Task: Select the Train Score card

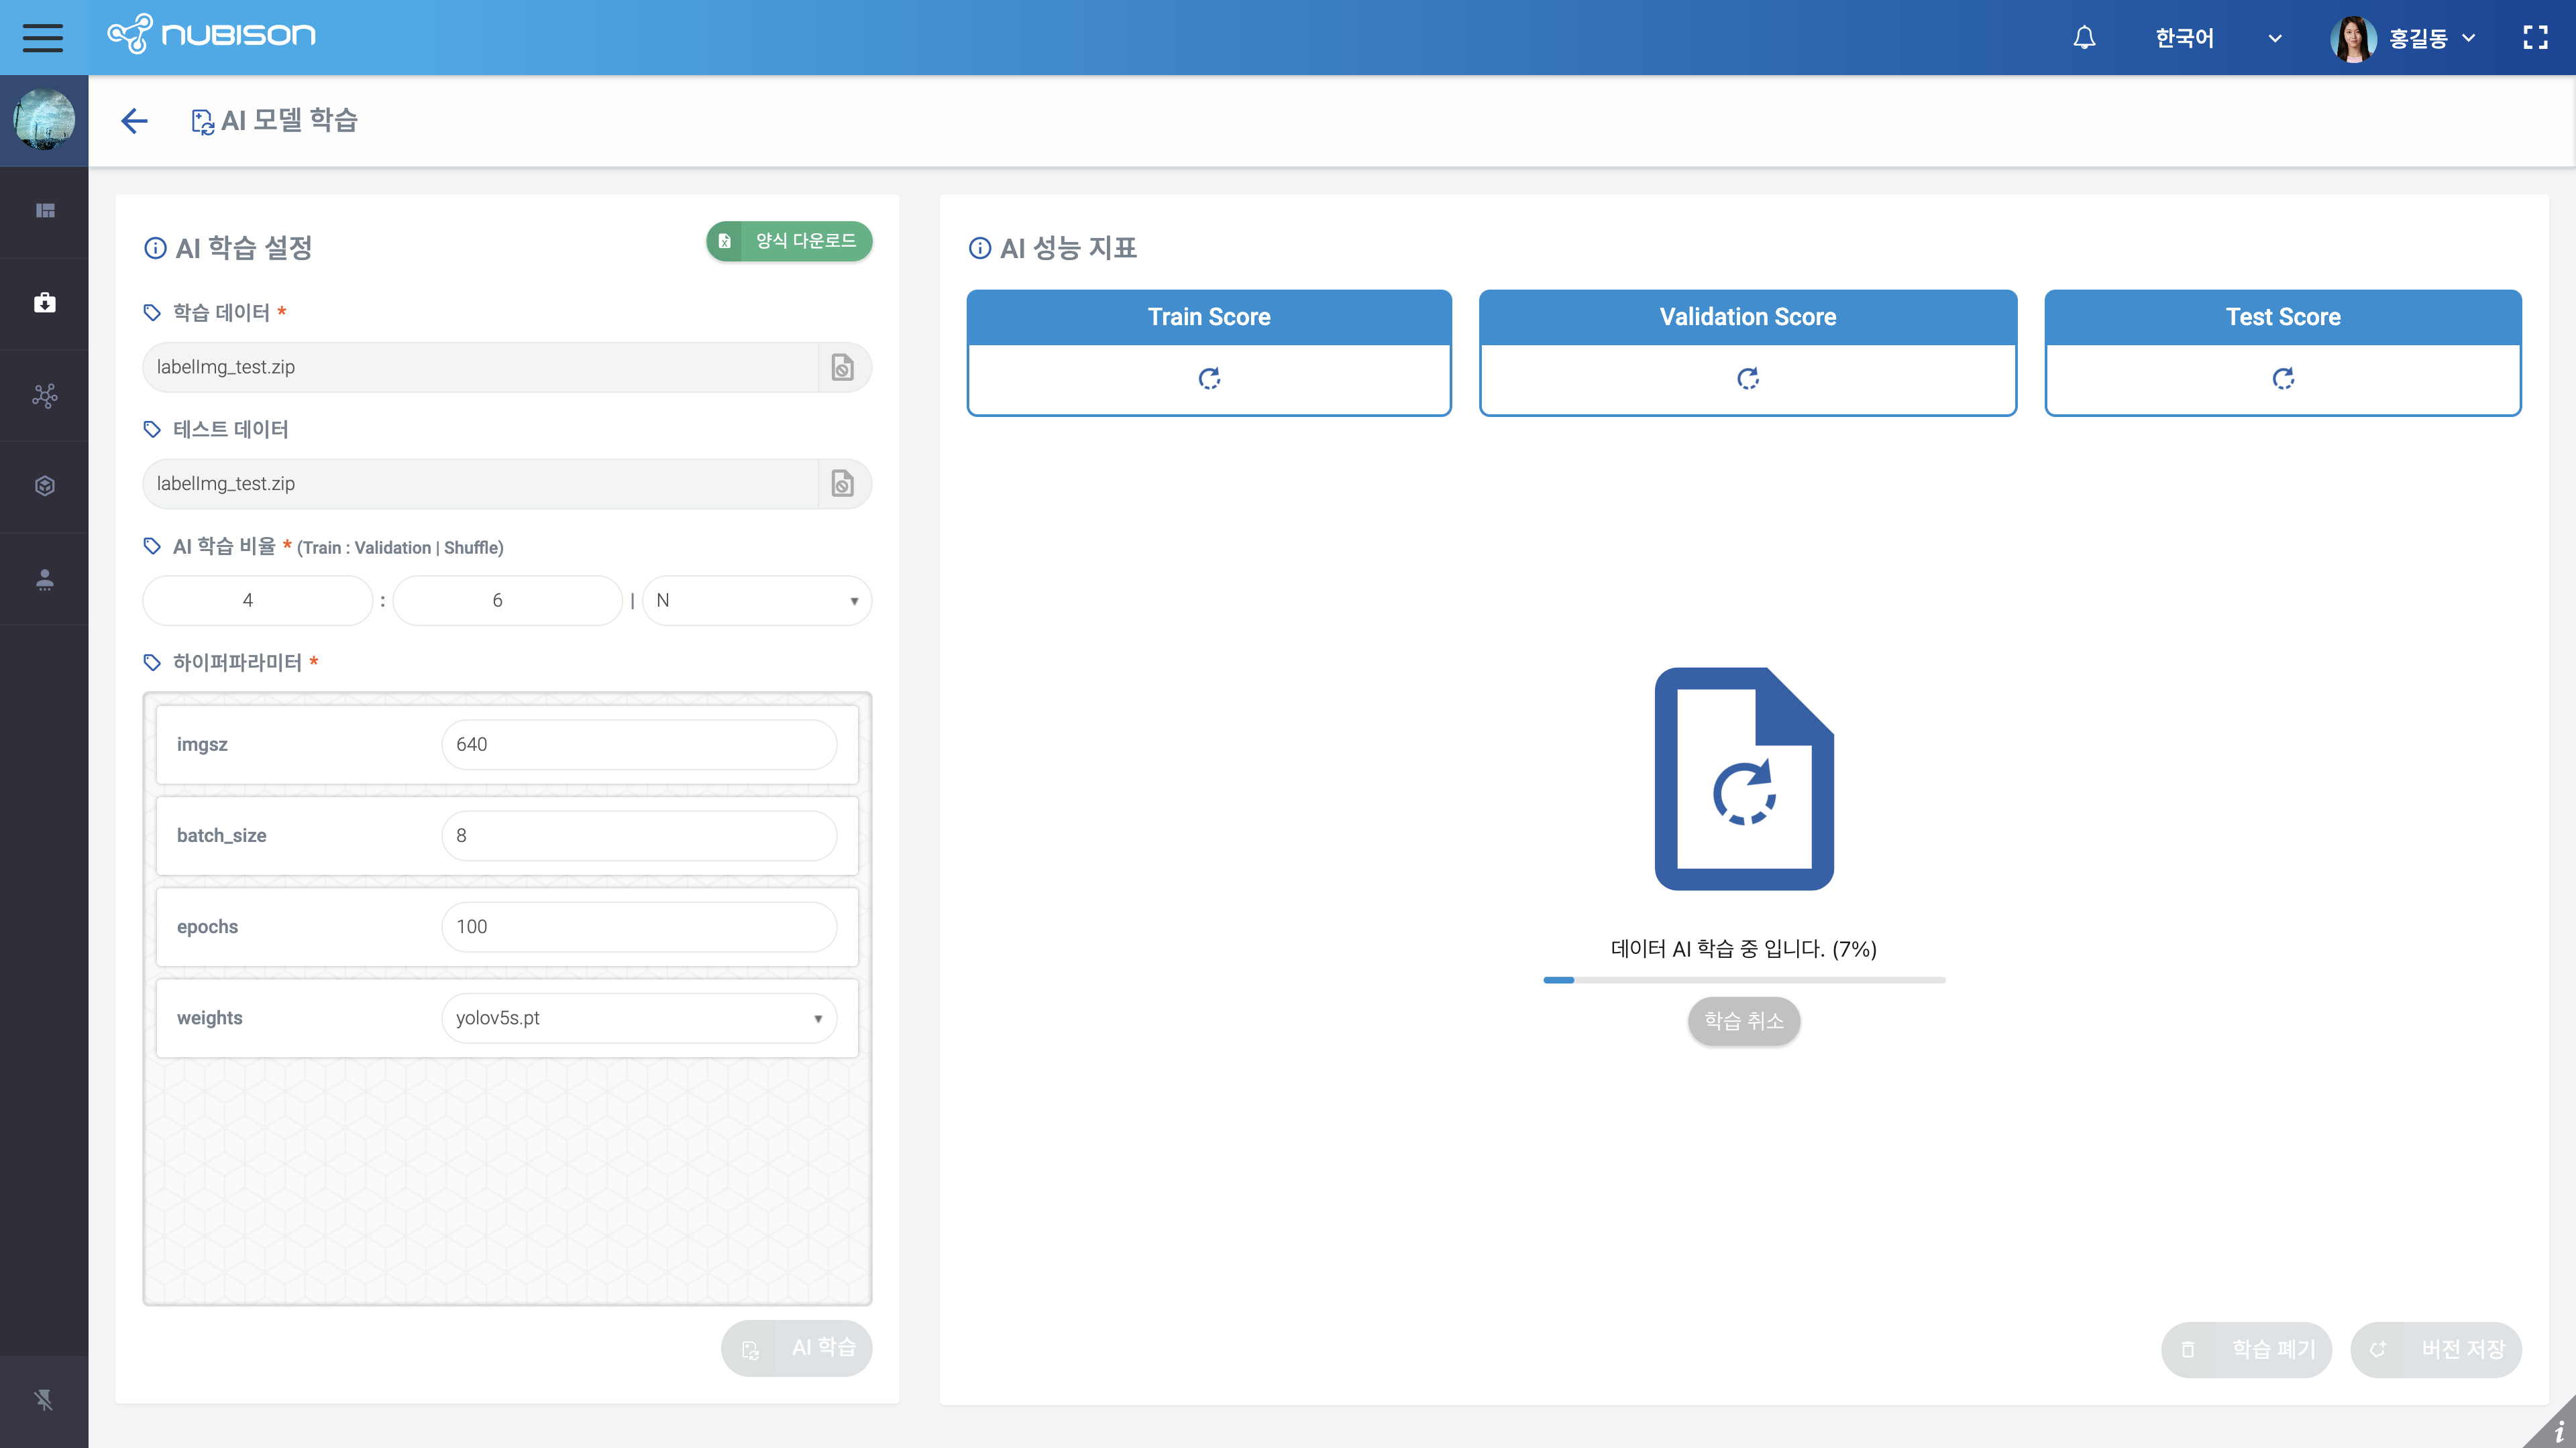Action: click(x=1208, y=352)
